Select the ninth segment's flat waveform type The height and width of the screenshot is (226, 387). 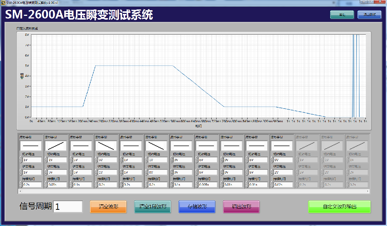[x=232, y=146]
